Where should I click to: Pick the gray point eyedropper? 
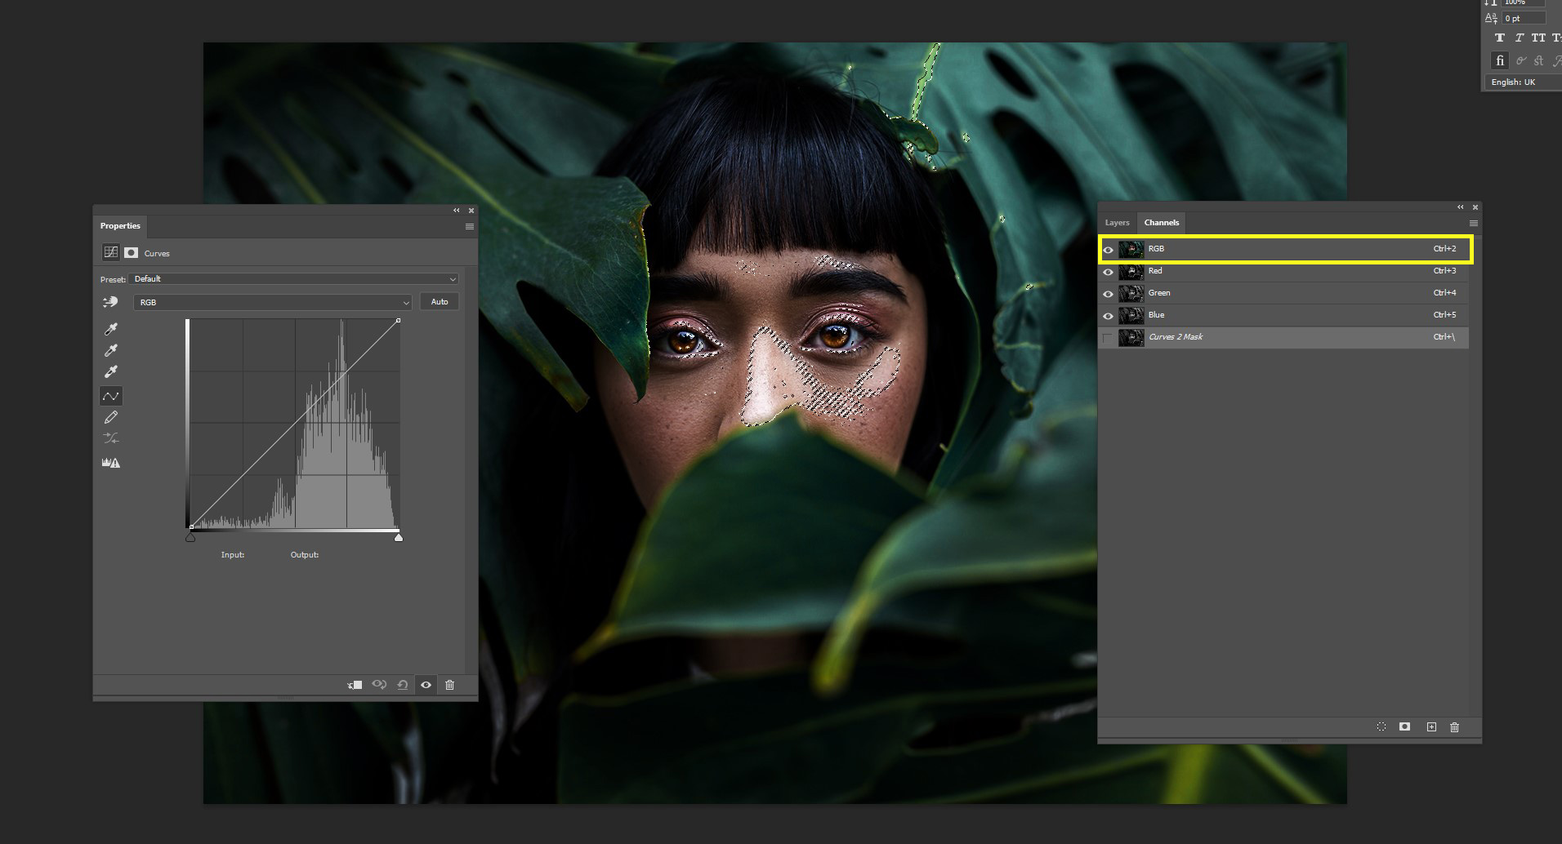click(111, 350)
